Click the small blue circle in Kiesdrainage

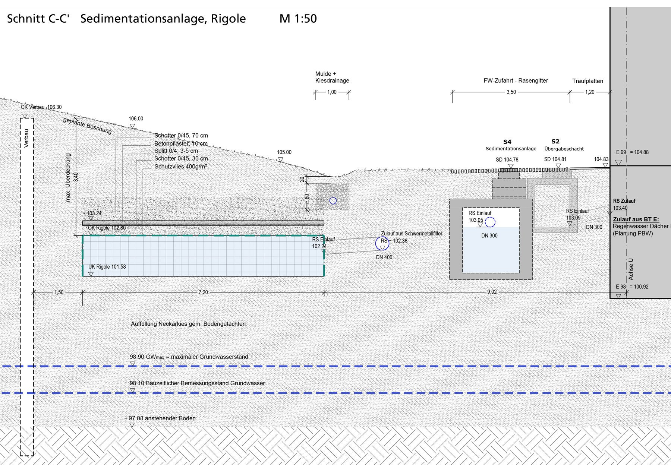click(333, 201)
